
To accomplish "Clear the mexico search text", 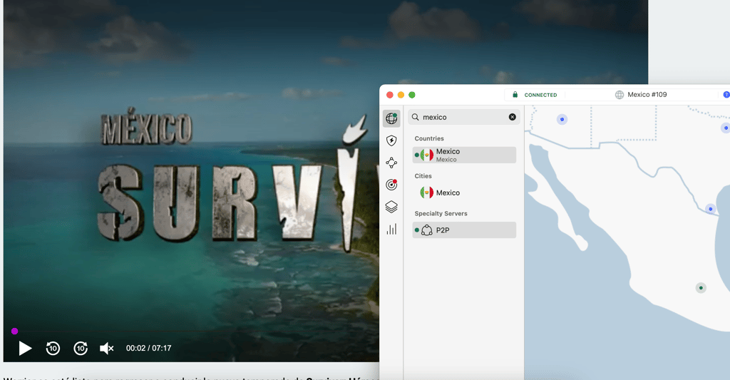I will tap(512, 117).
